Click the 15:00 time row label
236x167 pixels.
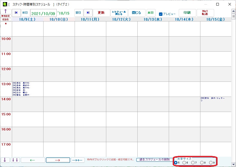tap(6, 114)
